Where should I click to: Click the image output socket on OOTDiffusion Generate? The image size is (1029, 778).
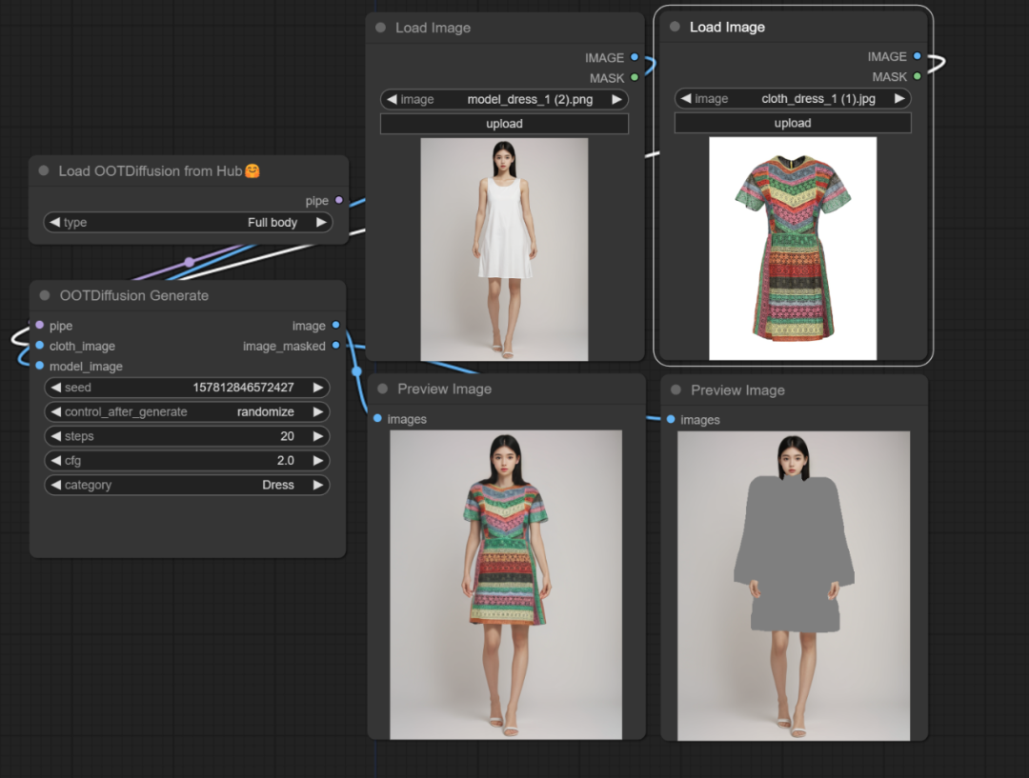tap(336, 326)
